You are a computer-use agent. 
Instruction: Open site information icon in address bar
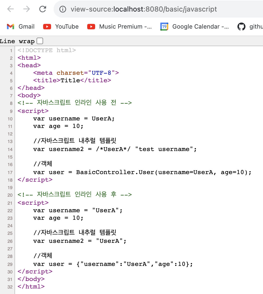63,9
